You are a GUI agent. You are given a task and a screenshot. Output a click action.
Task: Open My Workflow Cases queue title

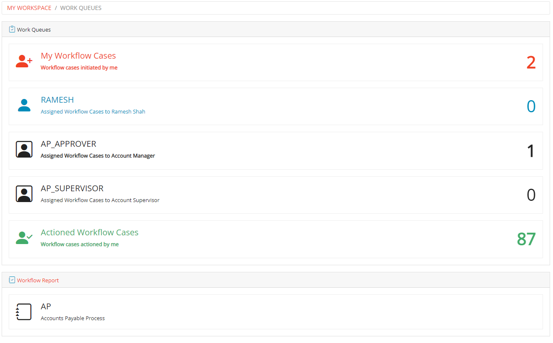pyautogui.click(x=78, y=56)
